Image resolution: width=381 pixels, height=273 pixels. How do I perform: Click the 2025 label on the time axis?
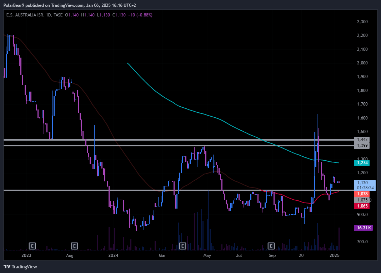pos(335,255)
